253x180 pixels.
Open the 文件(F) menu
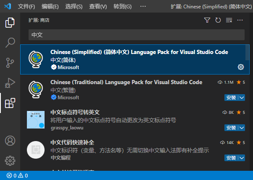pos(26,6)
